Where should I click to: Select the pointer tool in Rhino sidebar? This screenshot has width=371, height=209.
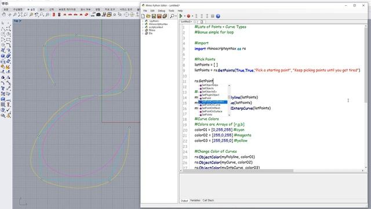point(2,23)
